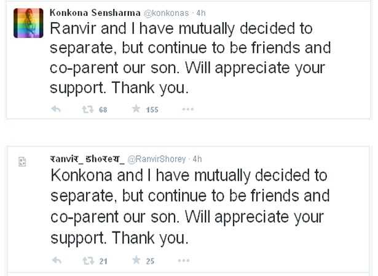Retweet RanvirShorey's tweet

coord(87,261)
